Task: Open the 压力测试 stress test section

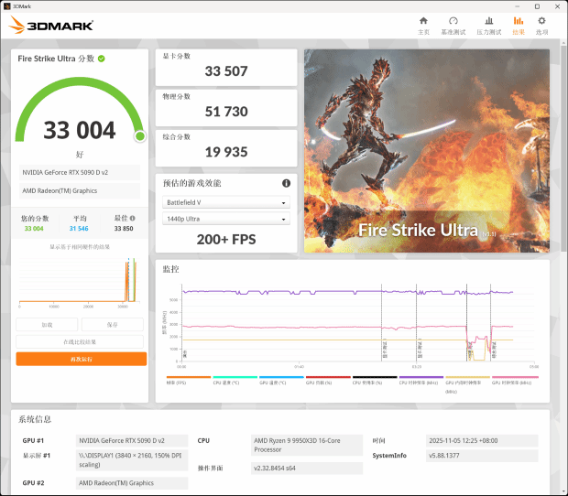Action: click(x=487, y=25)
